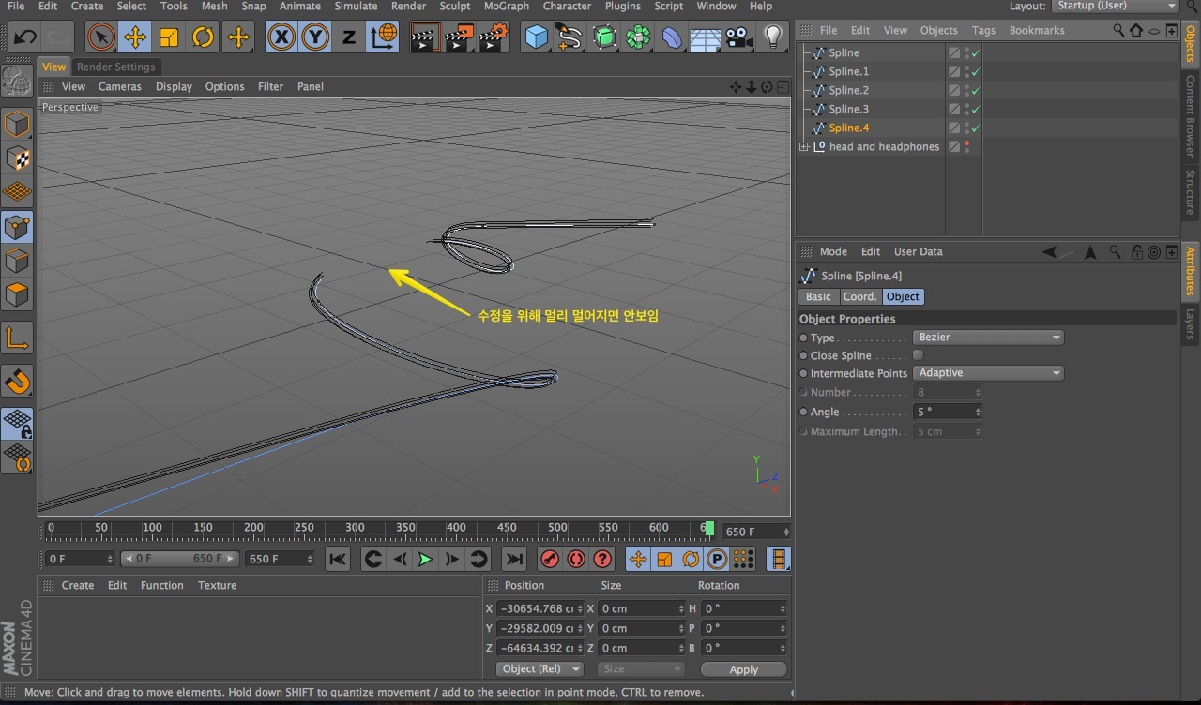Click Attributes back arrow icon
This screenshot has width=1201, height=705.
[1049, 251]
